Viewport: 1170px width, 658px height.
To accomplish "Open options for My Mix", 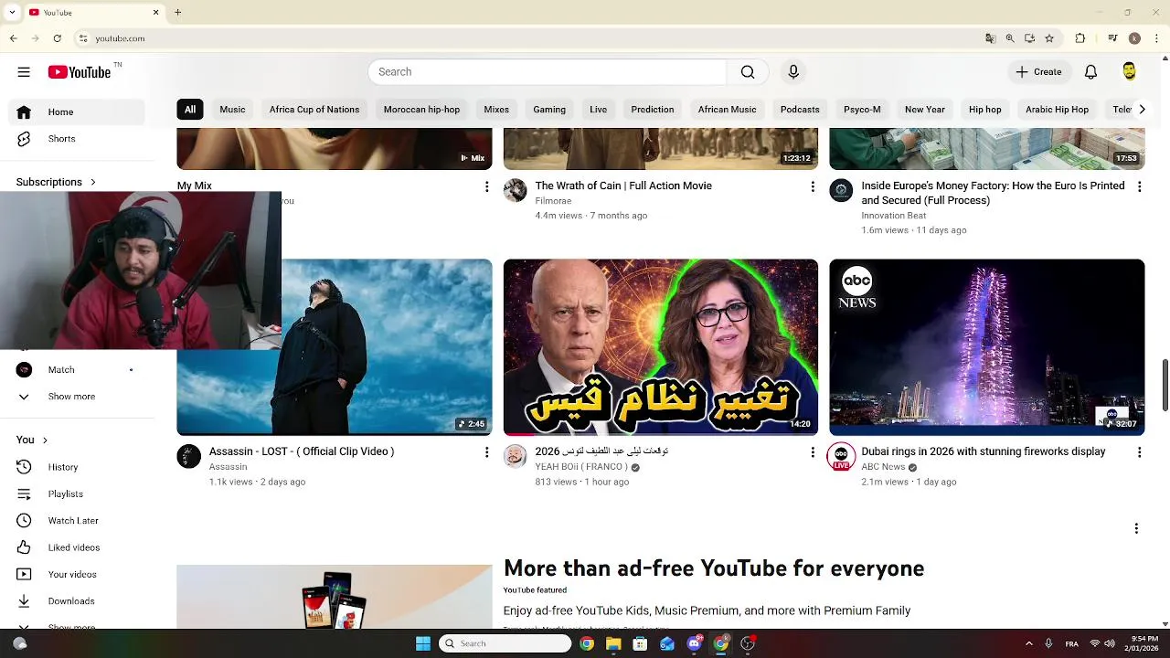I will (486, 186).
